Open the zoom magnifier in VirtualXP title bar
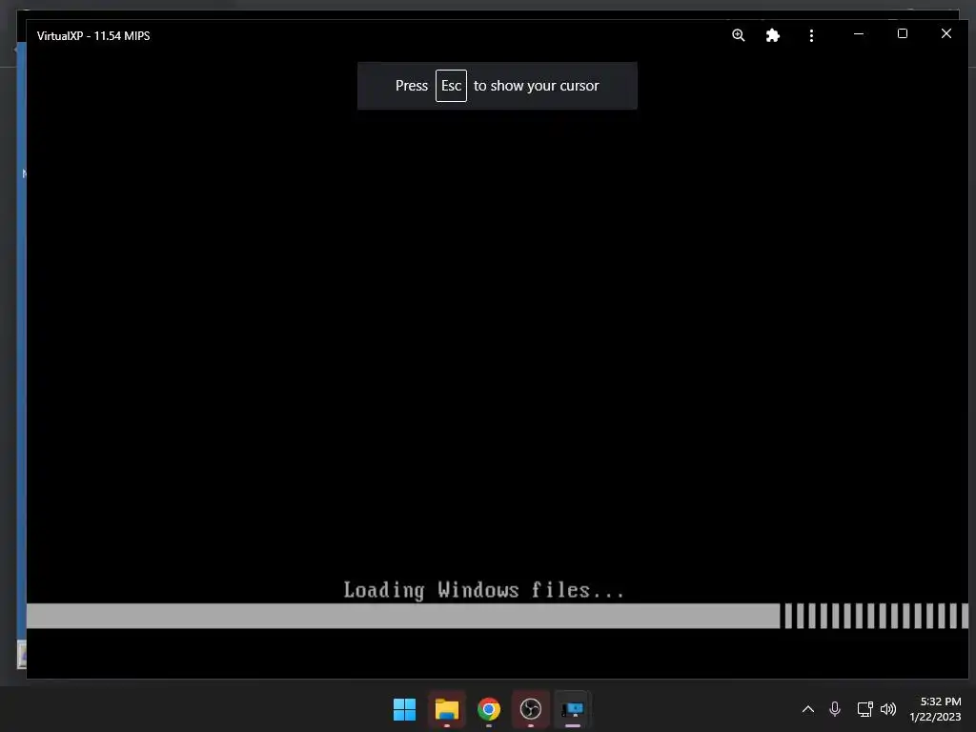The height and width of the screenshot is (732, 976). 739,35
